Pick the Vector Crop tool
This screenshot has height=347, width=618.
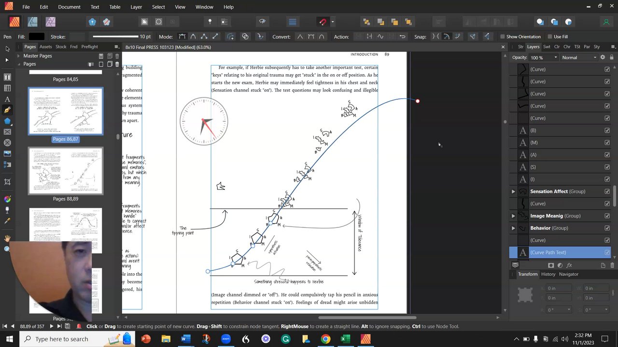7,182
